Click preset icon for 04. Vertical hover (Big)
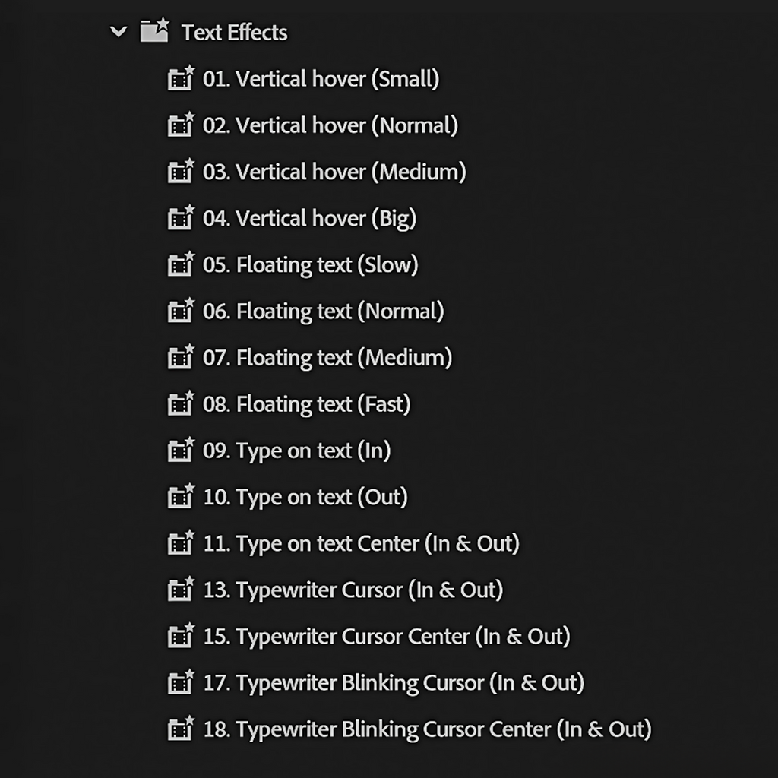The width and height of the screenshot is (778, 778). pos(181,218)
